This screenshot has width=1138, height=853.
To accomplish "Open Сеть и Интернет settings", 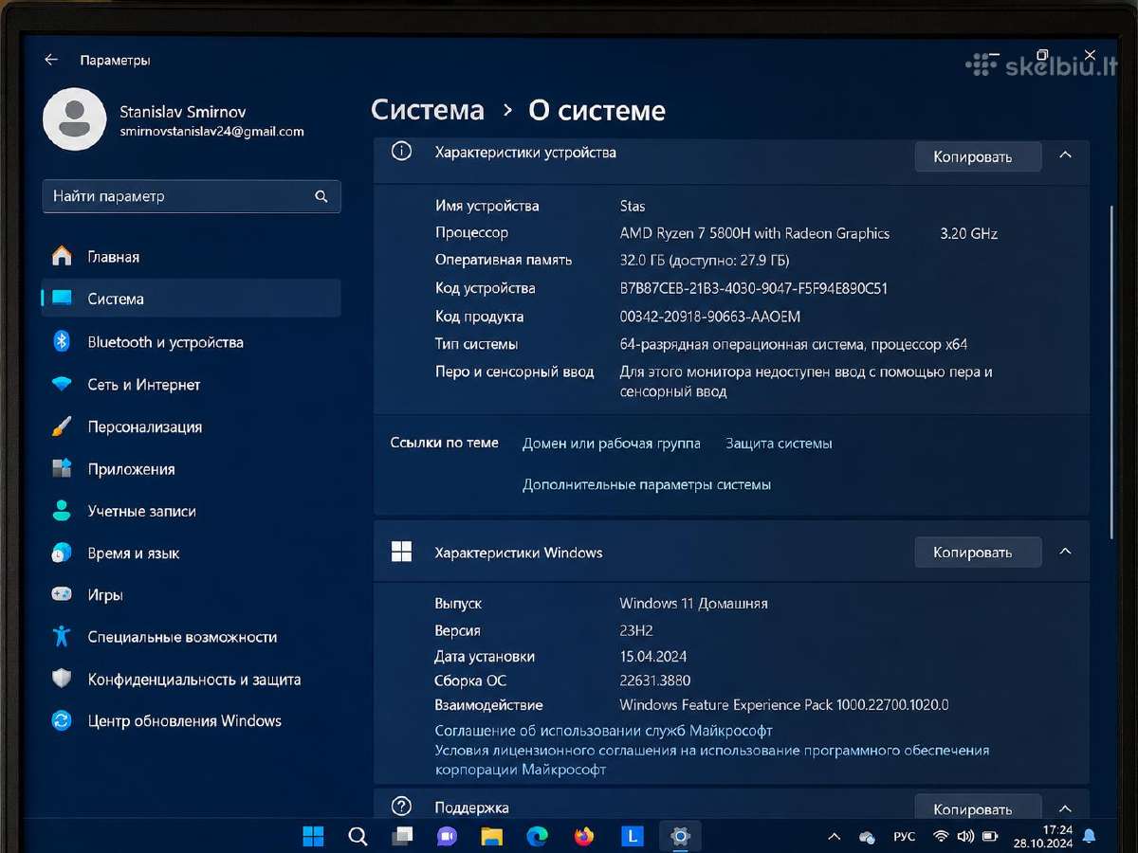I will point(191,385).
